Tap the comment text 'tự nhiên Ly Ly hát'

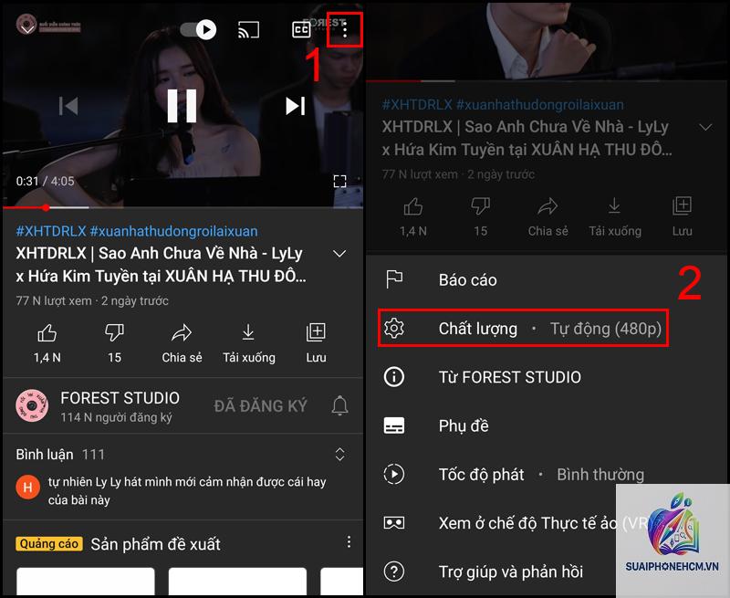[187, 490]
